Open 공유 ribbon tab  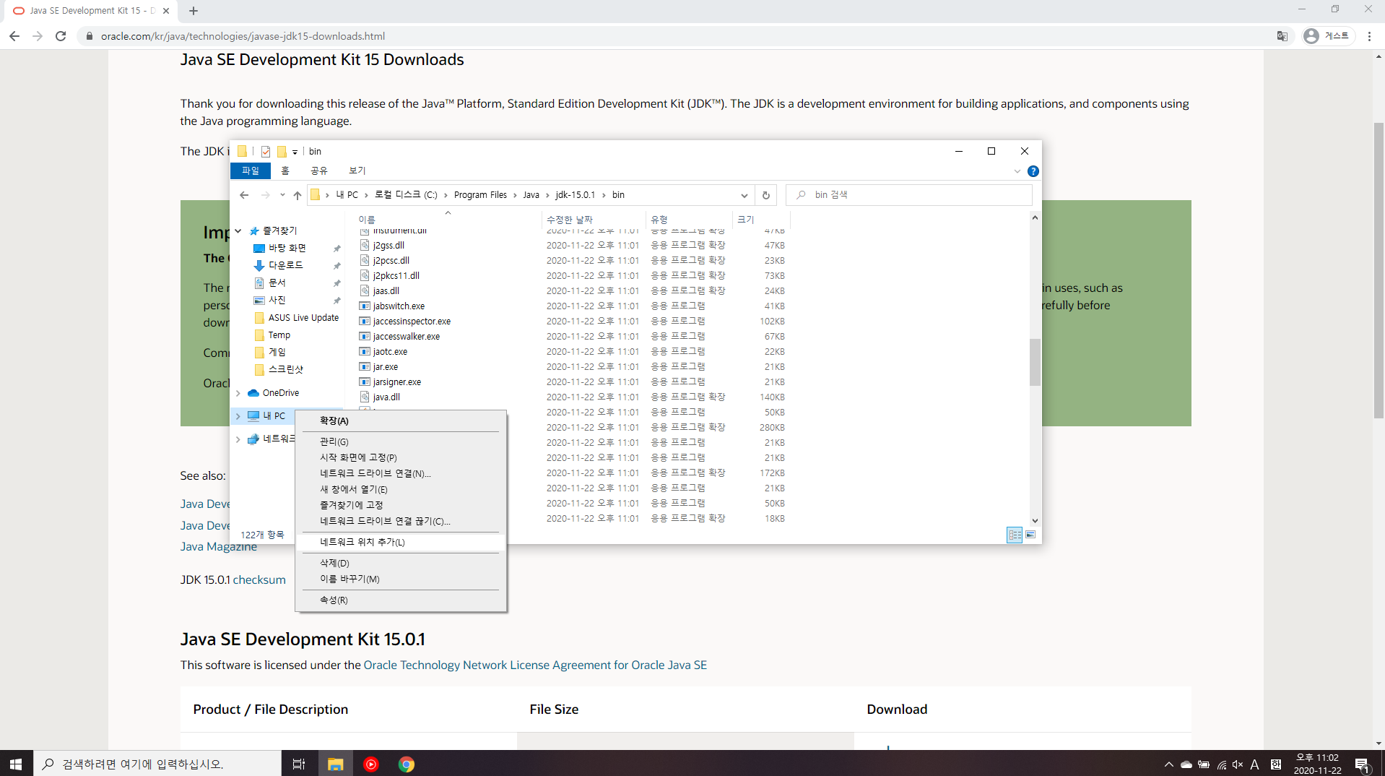coord(319,171)
